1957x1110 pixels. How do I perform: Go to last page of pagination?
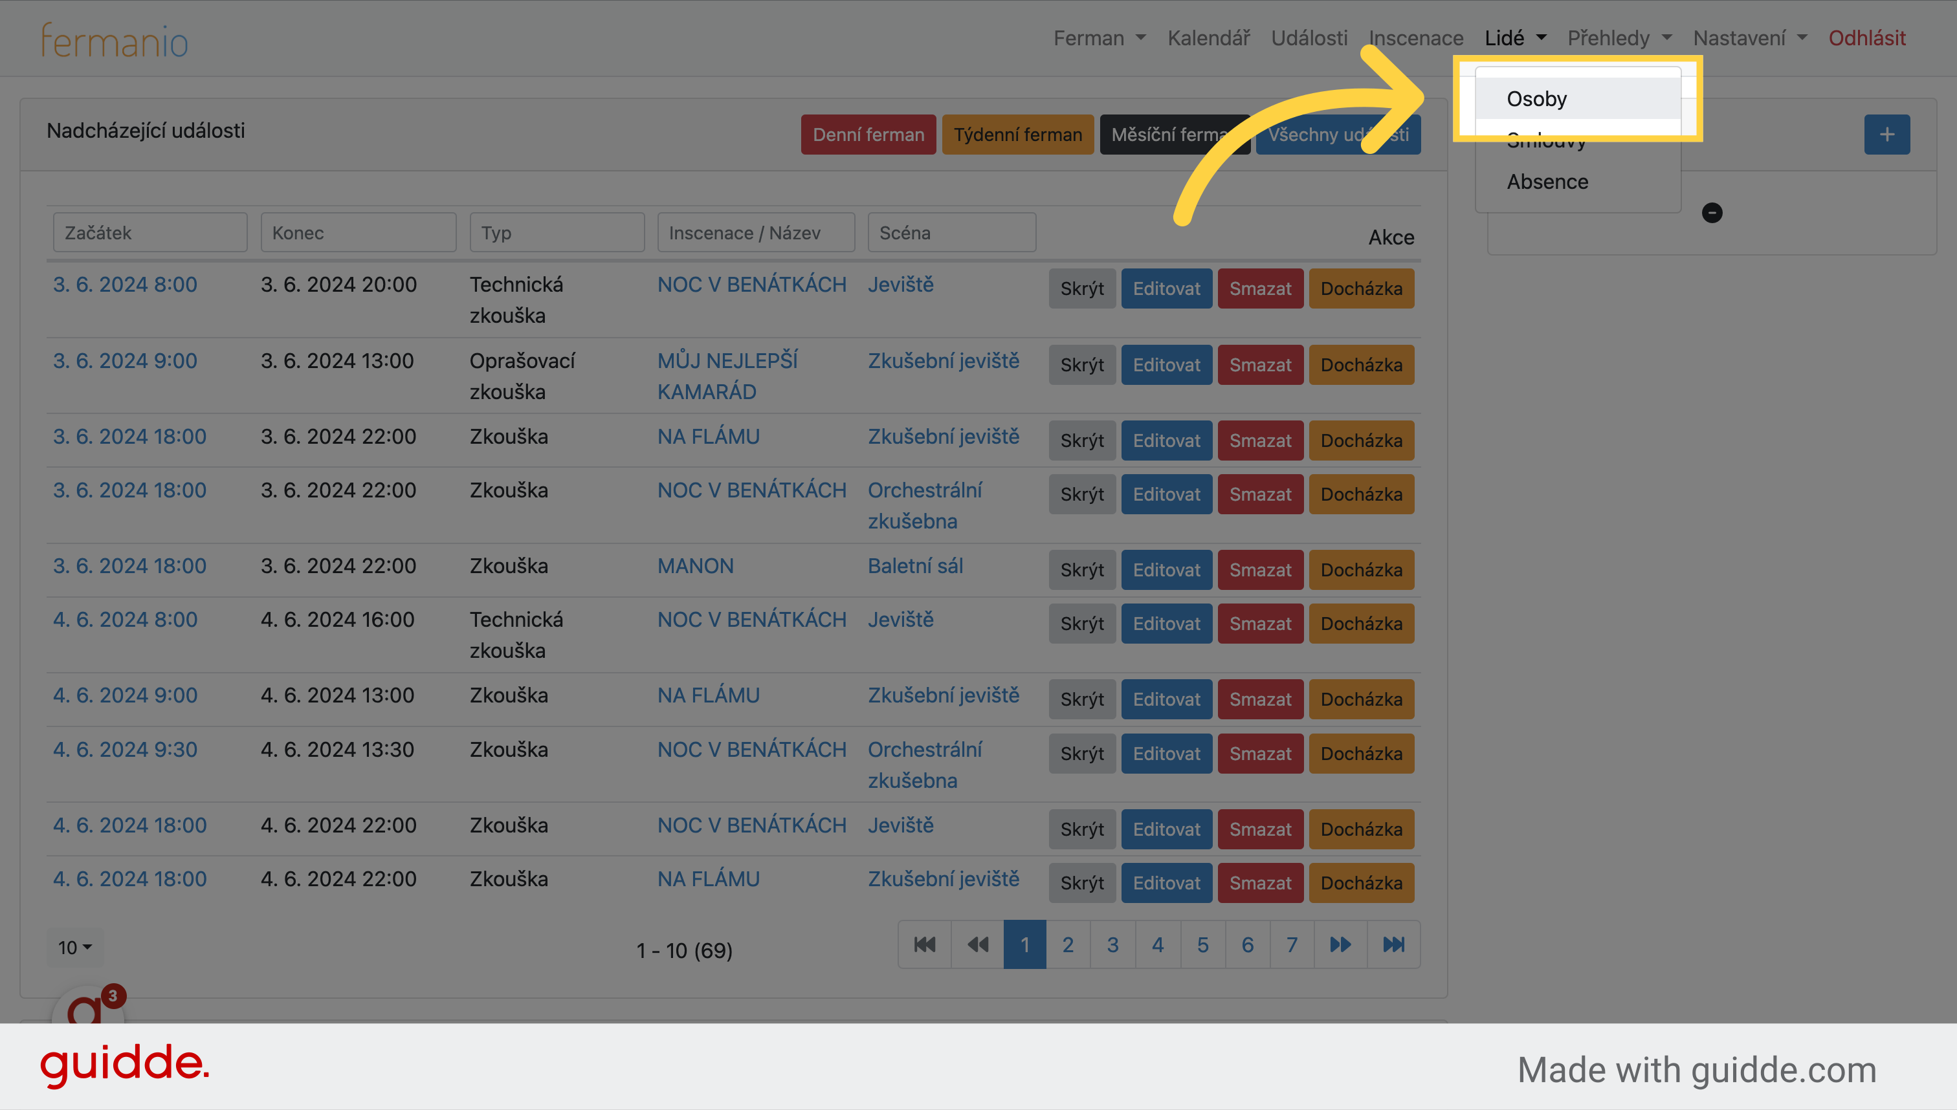click(1393, 944)
